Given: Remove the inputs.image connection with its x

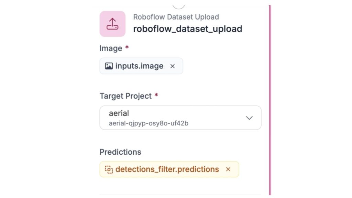Looking at the screenshot, I should (x=172, y=66).
